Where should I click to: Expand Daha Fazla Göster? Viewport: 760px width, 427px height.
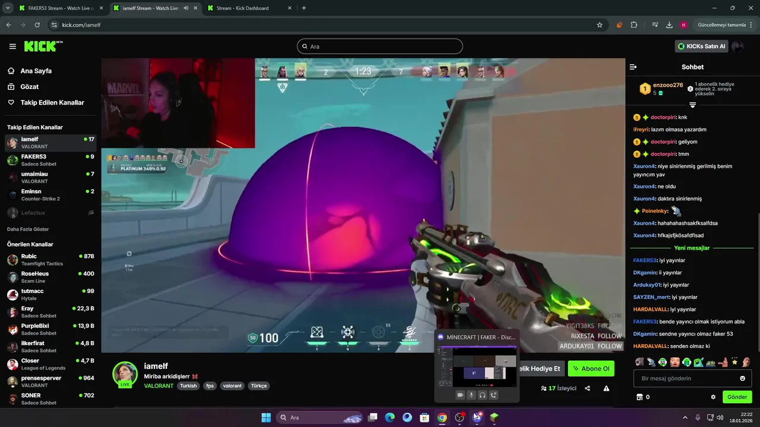(x=28, y=229)
